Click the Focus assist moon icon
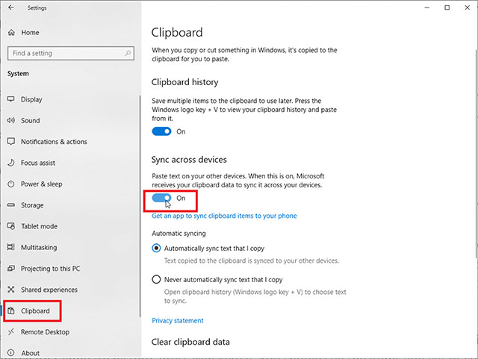This screenshot has width=478, height=359. tap(11, 163)
